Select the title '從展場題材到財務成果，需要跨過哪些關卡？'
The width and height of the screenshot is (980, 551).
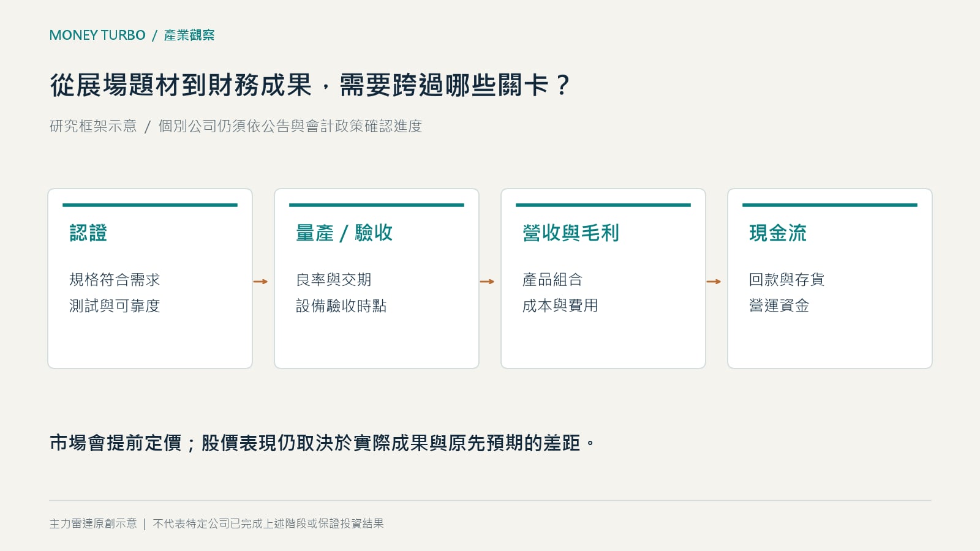tap(311, 85)
